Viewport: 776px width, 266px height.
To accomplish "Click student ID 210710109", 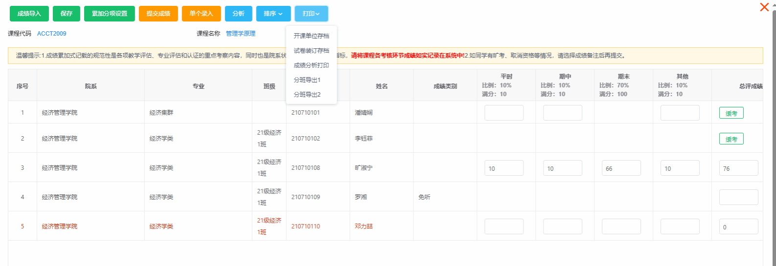I will pos(305,197).
